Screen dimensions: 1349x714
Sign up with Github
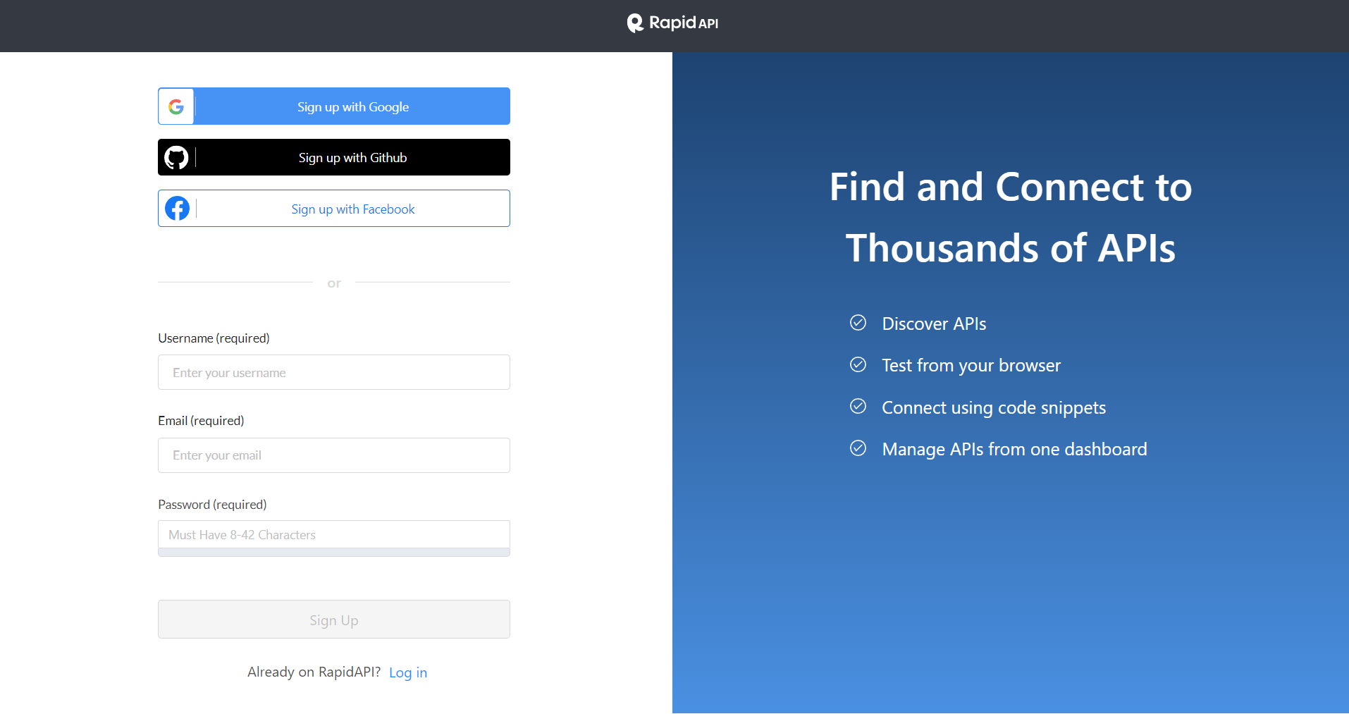pyautogui.click(x=334, y=157)
